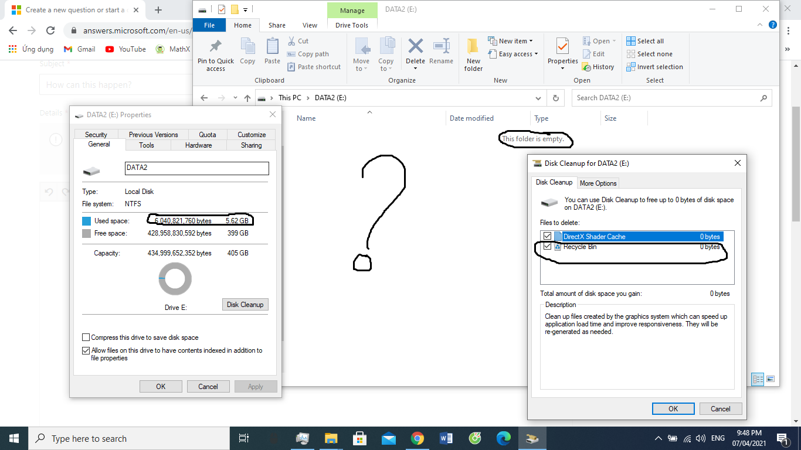Open Mail app from taskbar
801x450 pixels.
pos(388,438)
